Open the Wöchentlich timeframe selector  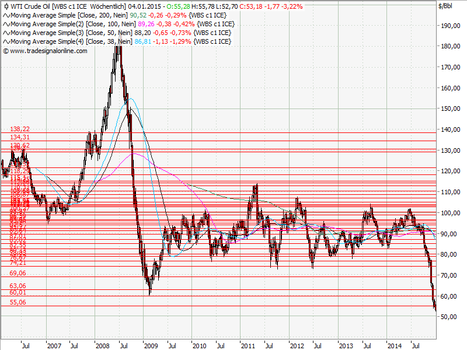tap(109, 6)
